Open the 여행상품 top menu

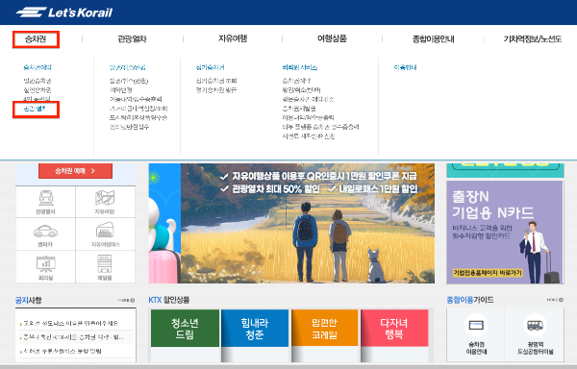[332, 38]
